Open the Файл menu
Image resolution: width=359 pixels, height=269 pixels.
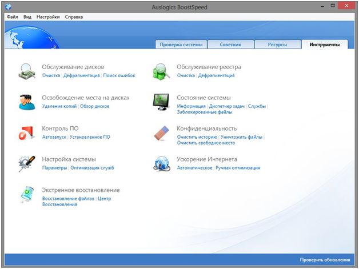point(12,17)
